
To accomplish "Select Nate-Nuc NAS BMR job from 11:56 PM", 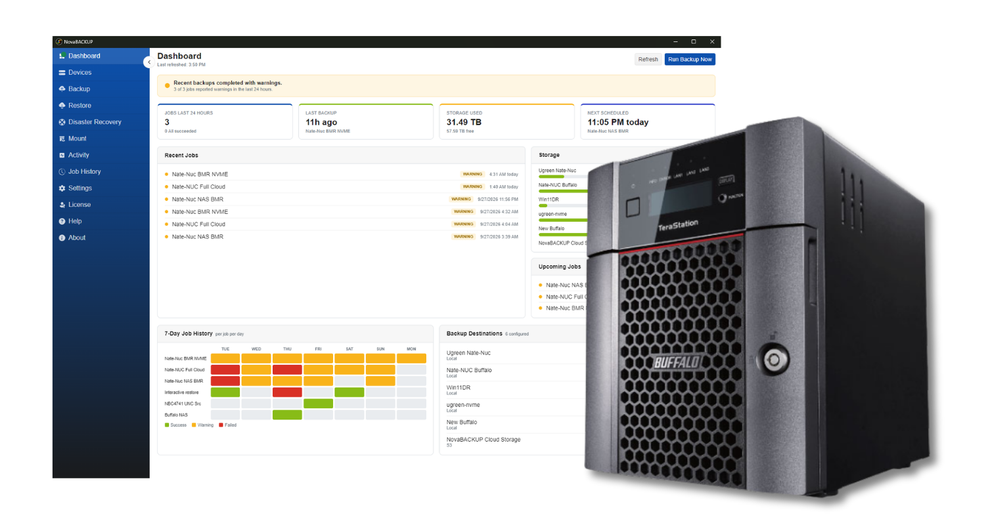I will [342, 199].
